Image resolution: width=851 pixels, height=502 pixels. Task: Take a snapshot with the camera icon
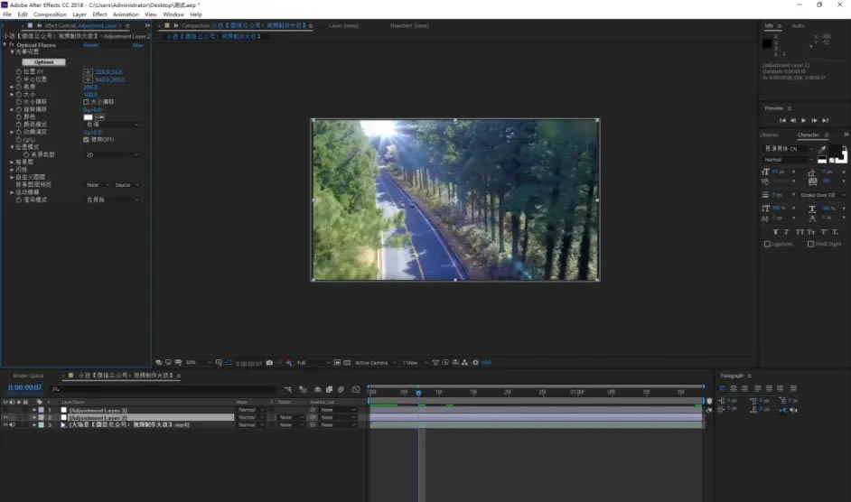tap(269, 362)
